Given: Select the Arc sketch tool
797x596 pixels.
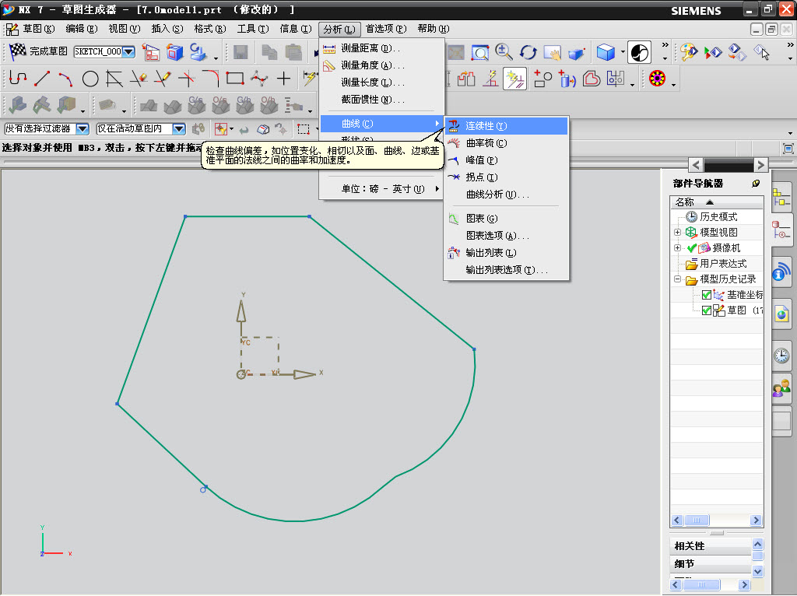Looking at the screenshot, I should [x=65, y=79].
